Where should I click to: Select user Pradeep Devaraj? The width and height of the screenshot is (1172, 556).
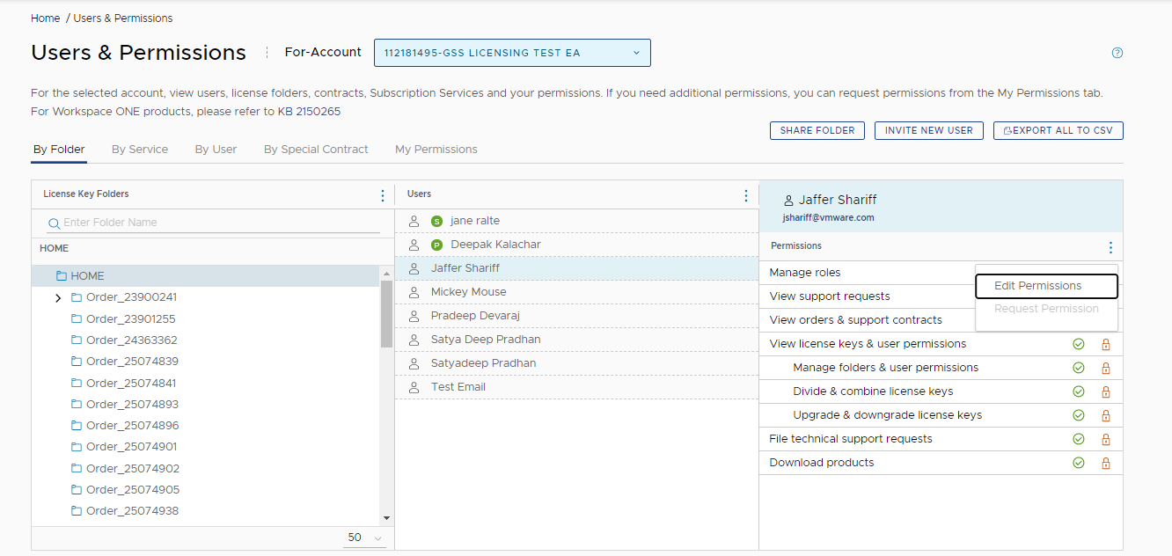click(576, 316)
